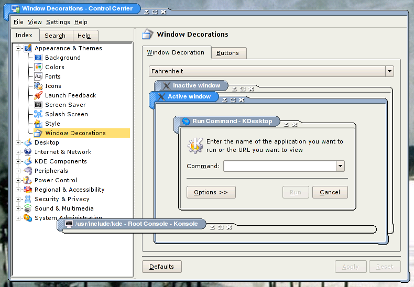The height and width of the screenshot is (287, 414).
Task: Open the View menu
Action: (x=35, y=22)
